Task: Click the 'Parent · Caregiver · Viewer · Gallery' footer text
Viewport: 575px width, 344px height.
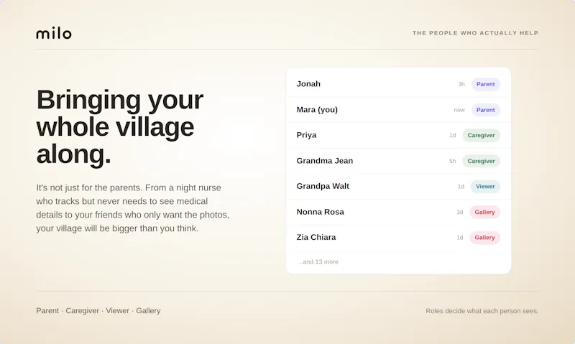Action: pyautogui.click(x=98, y=311)
